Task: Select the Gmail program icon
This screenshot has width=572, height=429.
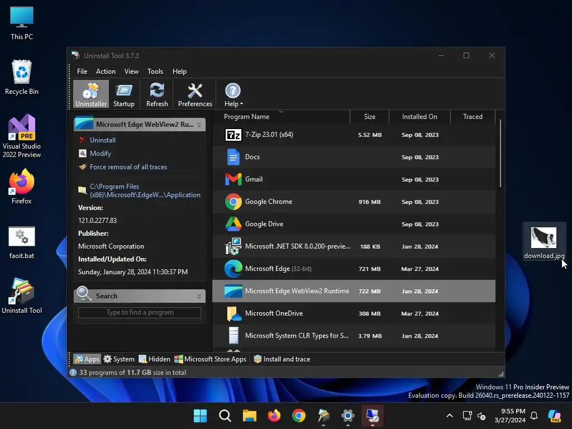Action: 233,179
